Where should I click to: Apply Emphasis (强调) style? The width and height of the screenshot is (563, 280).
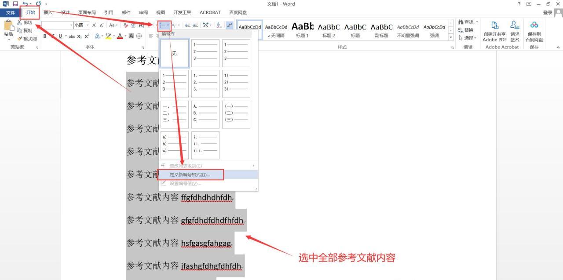pyautogui.click(x=434, y=30)
